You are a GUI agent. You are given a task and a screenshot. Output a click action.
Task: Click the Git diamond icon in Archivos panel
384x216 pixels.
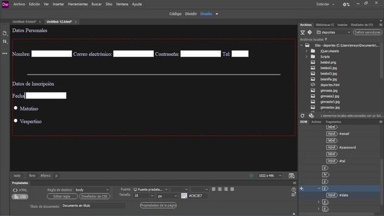click(310, 32)
